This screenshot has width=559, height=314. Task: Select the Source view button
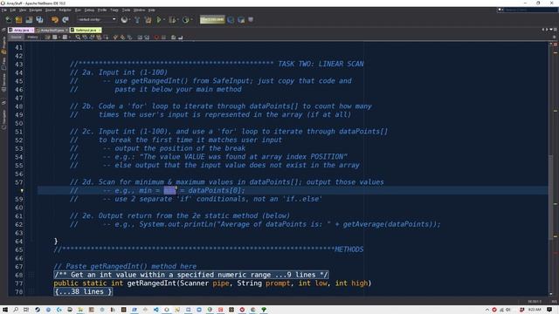[16, 37]
